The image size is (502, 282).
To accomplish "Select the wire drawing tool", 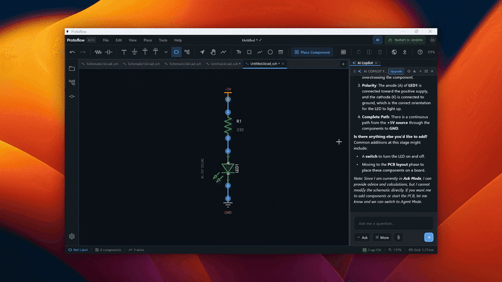I will (223, 52).
